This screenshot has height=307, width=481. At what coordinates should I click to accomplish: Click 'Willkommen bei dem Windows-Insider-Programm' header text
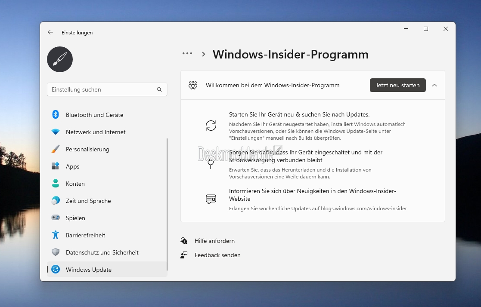pos(273,85)
